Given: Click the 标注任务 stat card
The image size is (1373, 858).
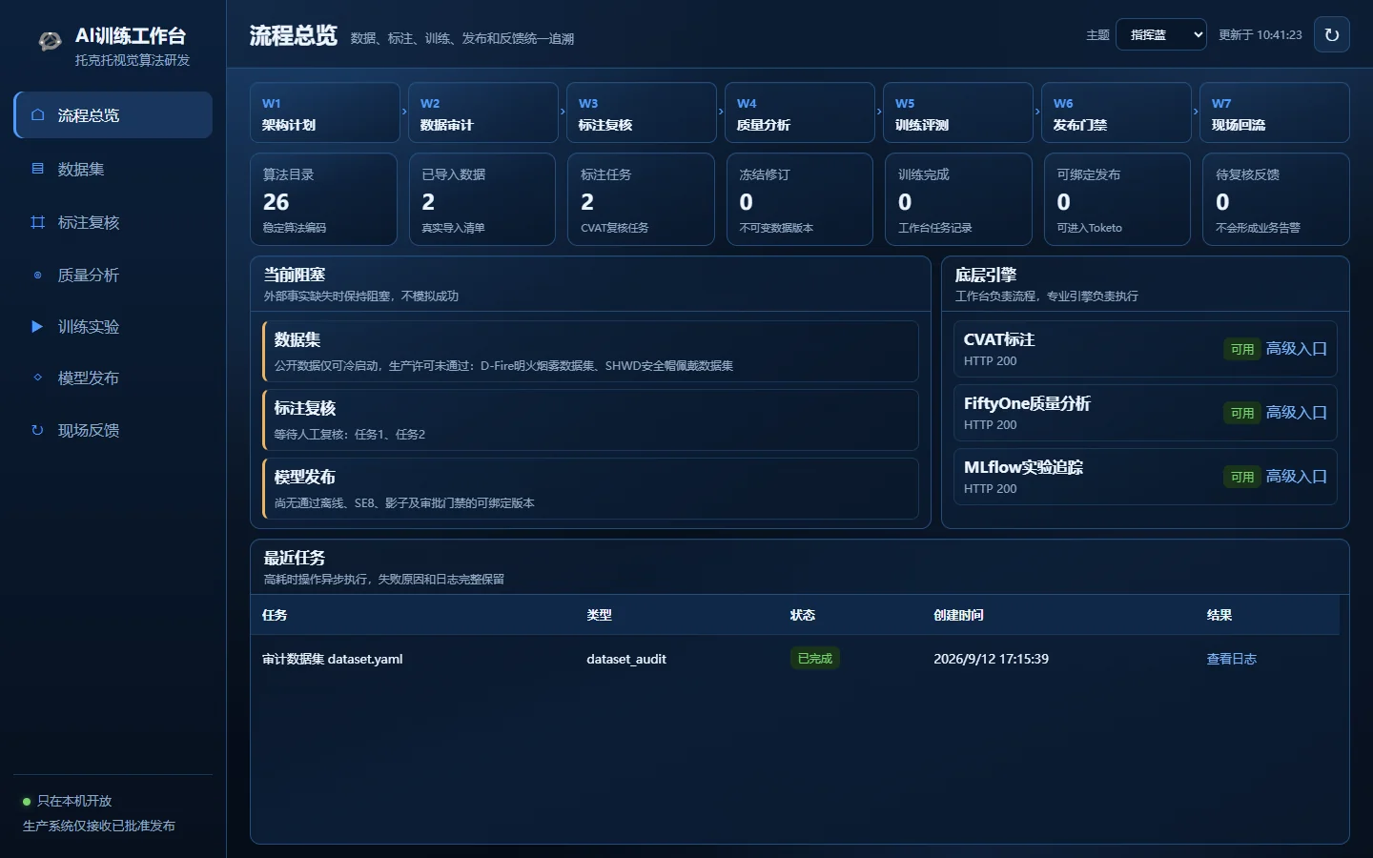Looking at the screenshot, I should (x=641, y=199).
